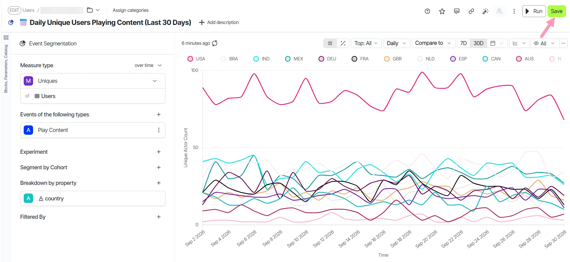The height and width of the screenshot is (262, 570).
Task: Switch to percentage display mode
Action: click(x=343, y=43)
